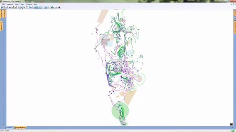Click the document page toolbar icon
This screenshot has width=236, height=132.
pos(4,7)
